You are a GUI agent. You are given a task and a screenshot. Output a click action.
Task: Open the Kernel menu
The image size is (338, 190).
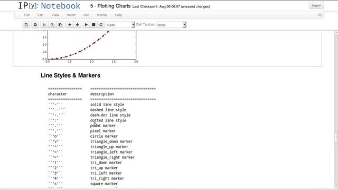click(x=102, y=15)
